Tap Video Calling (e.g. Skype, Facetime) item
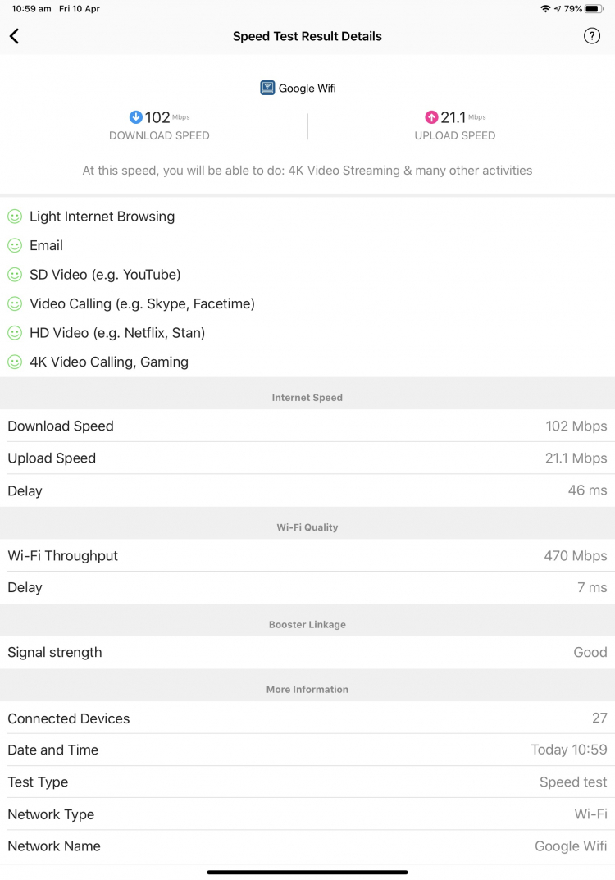Image resolution: width=615 pixels, height=880 pixels. coord(142,303)
